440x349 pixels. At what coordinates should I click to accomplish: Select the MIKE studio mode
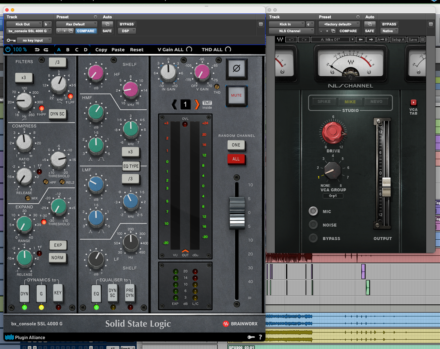tap(350, 101)
